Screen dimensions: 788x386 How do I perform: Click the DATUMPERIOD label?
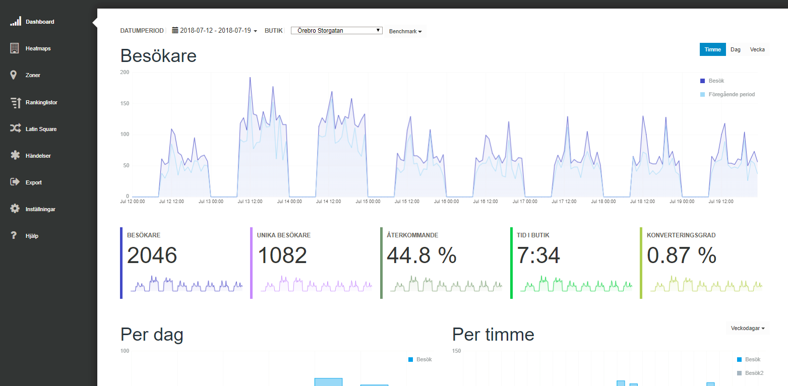click(142, 31)
